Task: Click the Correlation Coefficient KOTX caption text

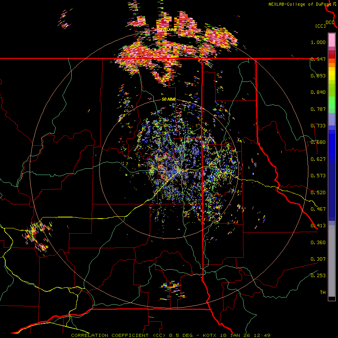Action: [x=171, y=335]
